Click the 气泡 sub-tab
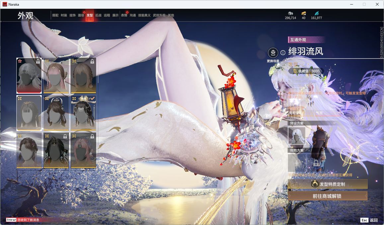 (x=319, y=113)
